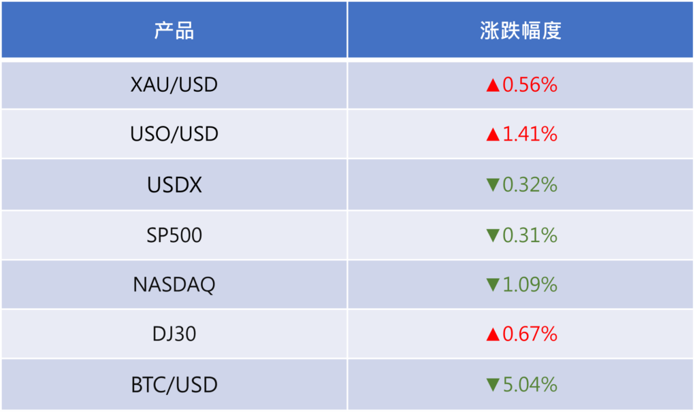Select the green down arrow beside 1.09%

click(x=493, y=285)
